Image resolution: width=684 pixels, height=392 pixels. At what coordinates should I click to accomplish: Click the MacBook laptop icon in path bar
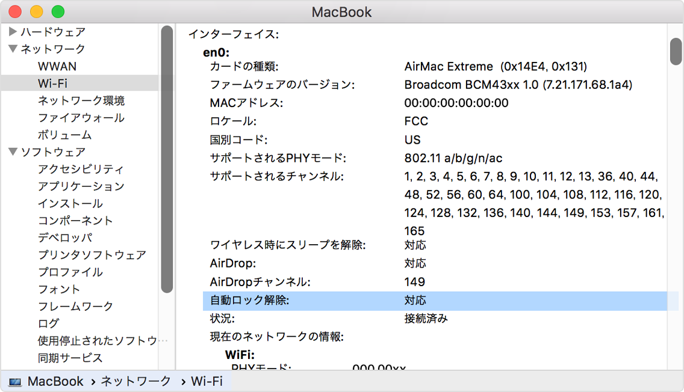(x=15, y=382)
